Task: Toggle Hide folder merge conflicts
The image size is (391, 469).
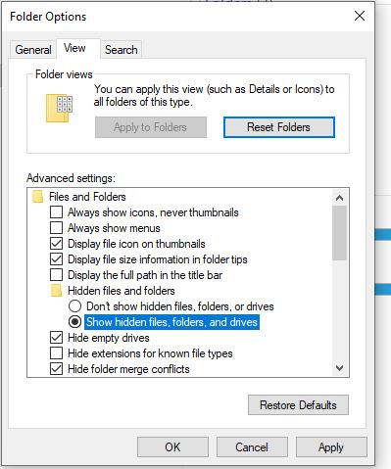Action: 56,369
